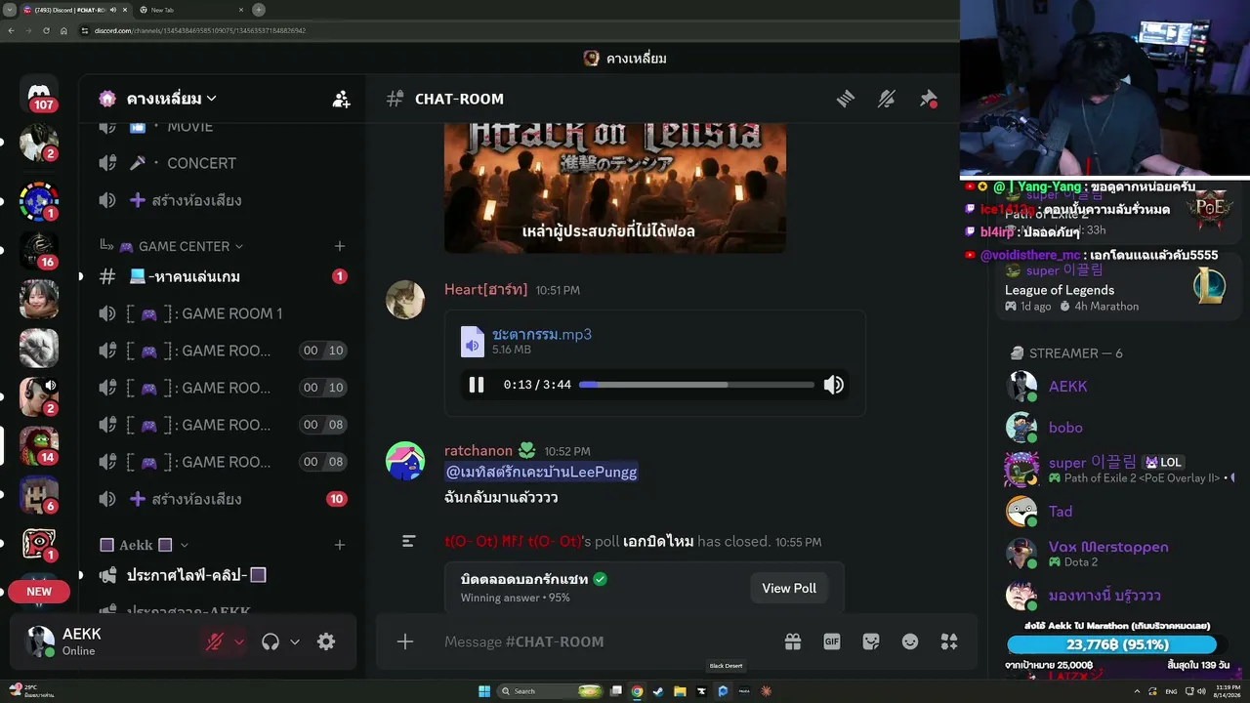Image resolution: width=1250 pixels, height=703 pixels.
Task: Switch to the New Tab browser tab
Action: click(x=191, y=10)
